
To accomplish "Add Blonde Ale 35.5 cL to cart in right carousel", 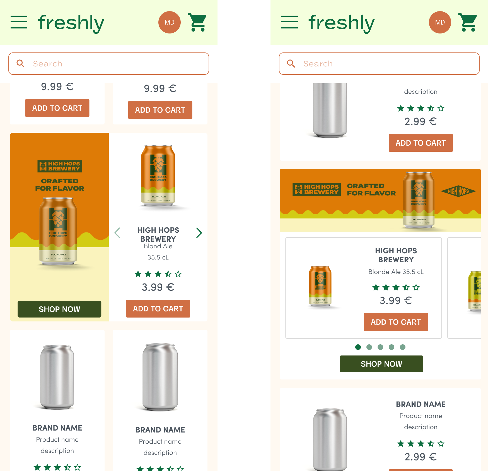I will (396, 322).
